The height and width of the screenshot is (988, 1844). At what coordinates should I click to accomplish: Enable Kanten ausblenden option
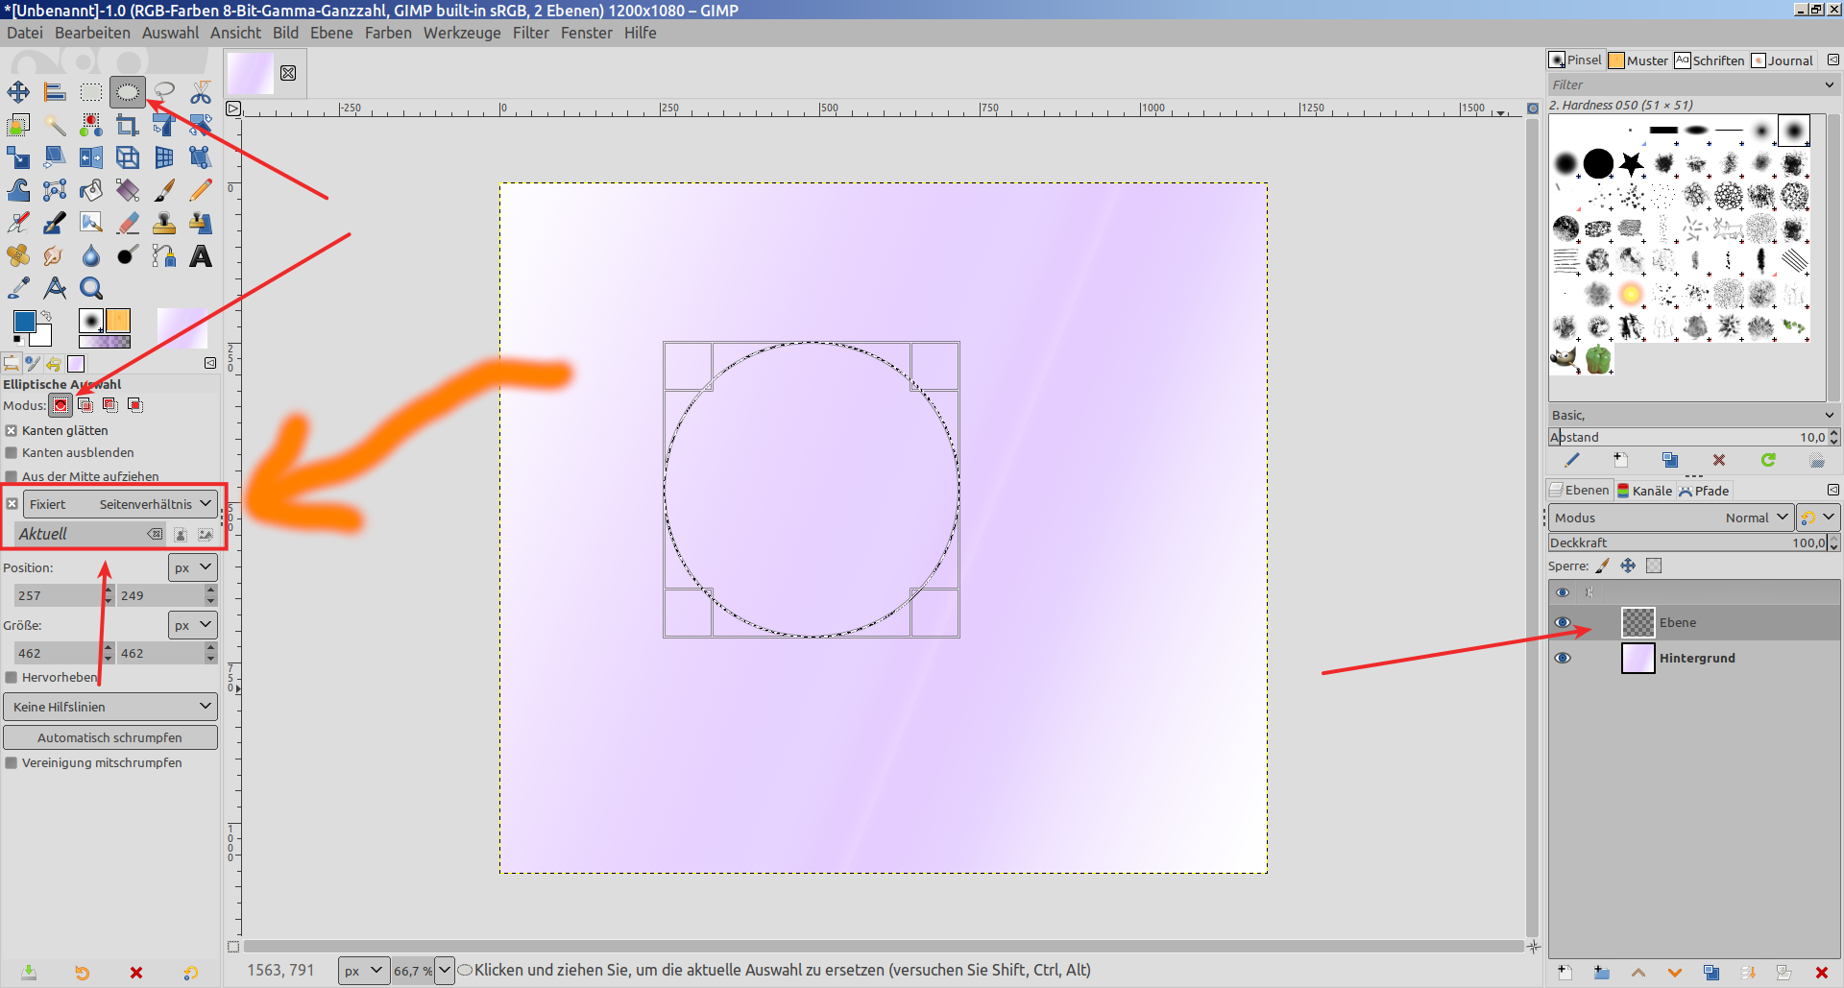[x=12, y=453]
